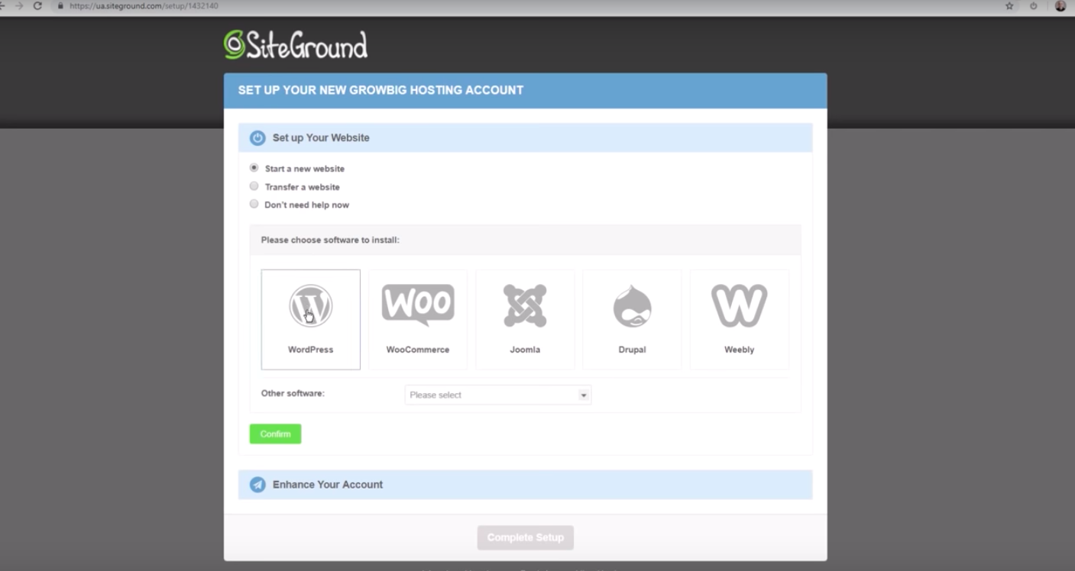Open the user profile avatar in browser
1075x571 pixels.
coord(1060,6)
